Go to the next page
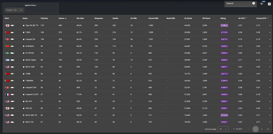273x134 pixels. (262, 129)
